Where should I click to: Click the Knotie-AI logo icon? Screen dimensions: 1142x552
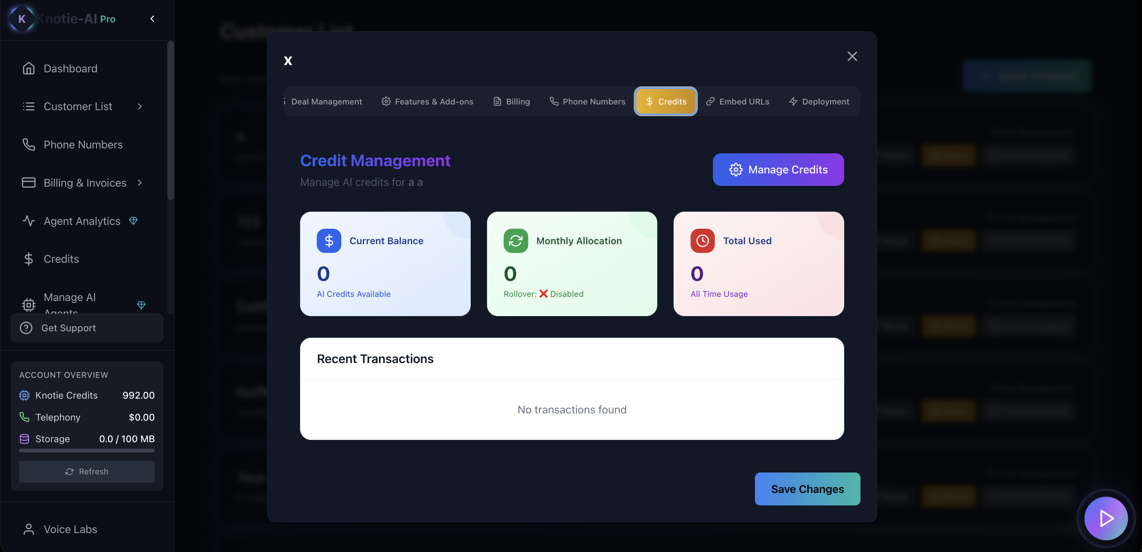click(21, 19)
